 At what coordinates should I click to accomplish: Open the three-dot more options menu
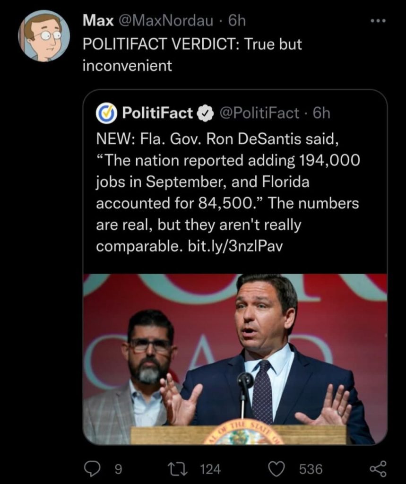click(x=378, y=21)
